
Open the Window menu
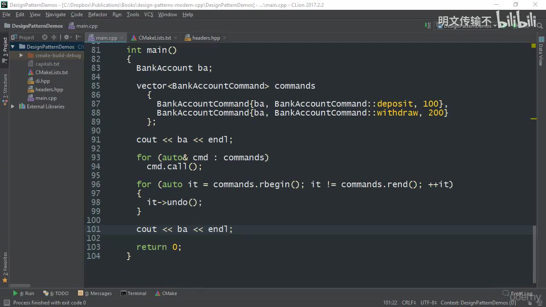pos(168,14)
